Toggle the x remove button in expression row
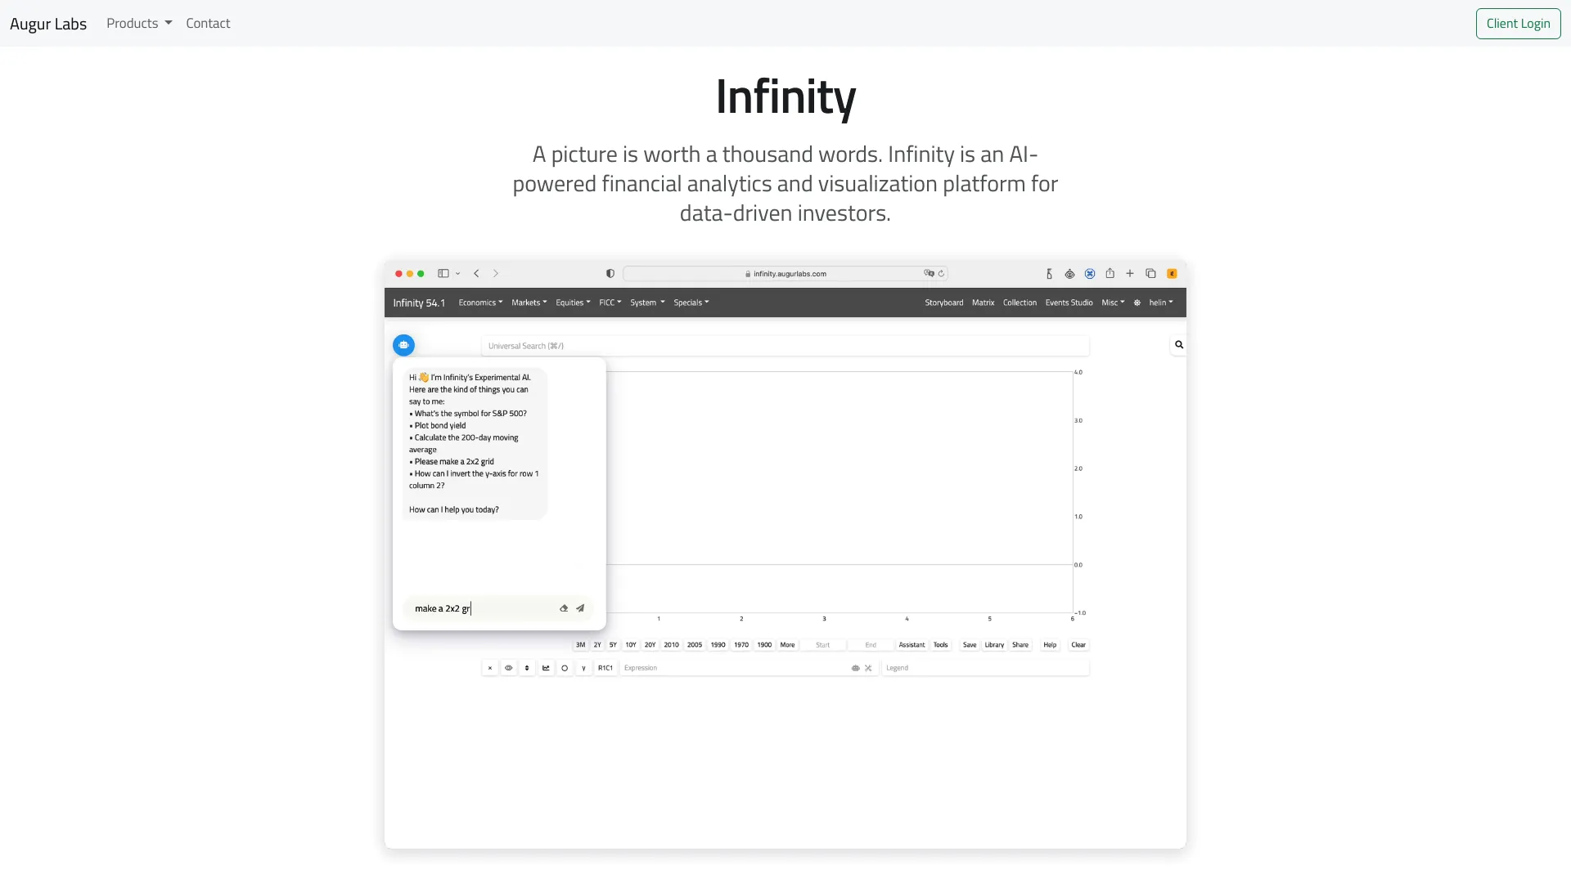Viewport: 1571px width, 883px height. point(489,668)
